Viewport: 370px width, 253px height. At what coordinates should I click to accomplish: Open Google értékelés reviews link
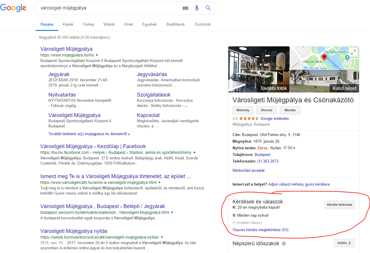(275, 118)
